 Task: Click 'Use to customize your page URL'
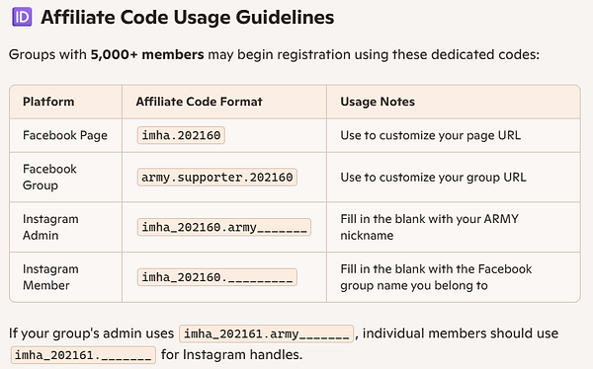(430, 135)
